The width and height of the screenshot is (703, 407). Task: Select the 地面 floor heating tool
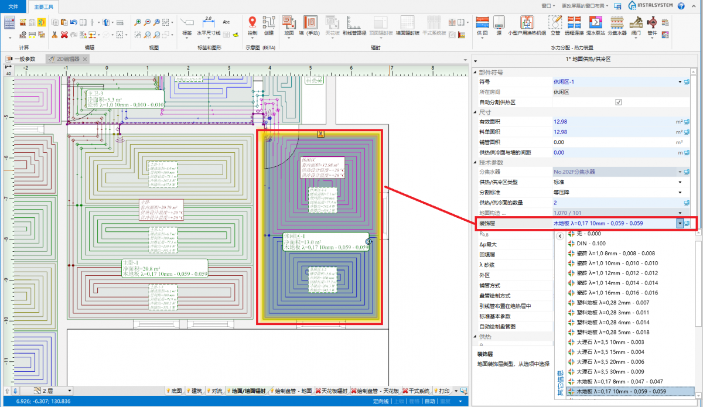coord(289,23)
